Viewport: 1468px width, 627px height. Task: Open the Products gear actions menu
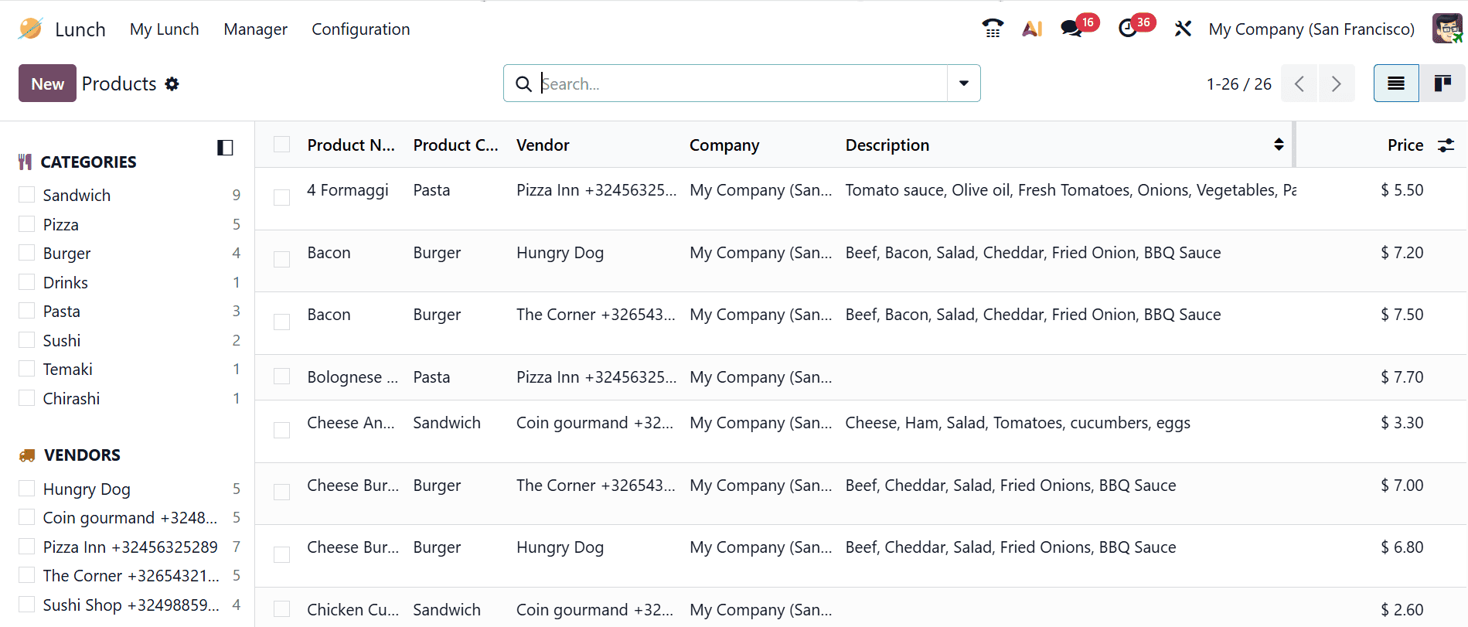point(172,83)
